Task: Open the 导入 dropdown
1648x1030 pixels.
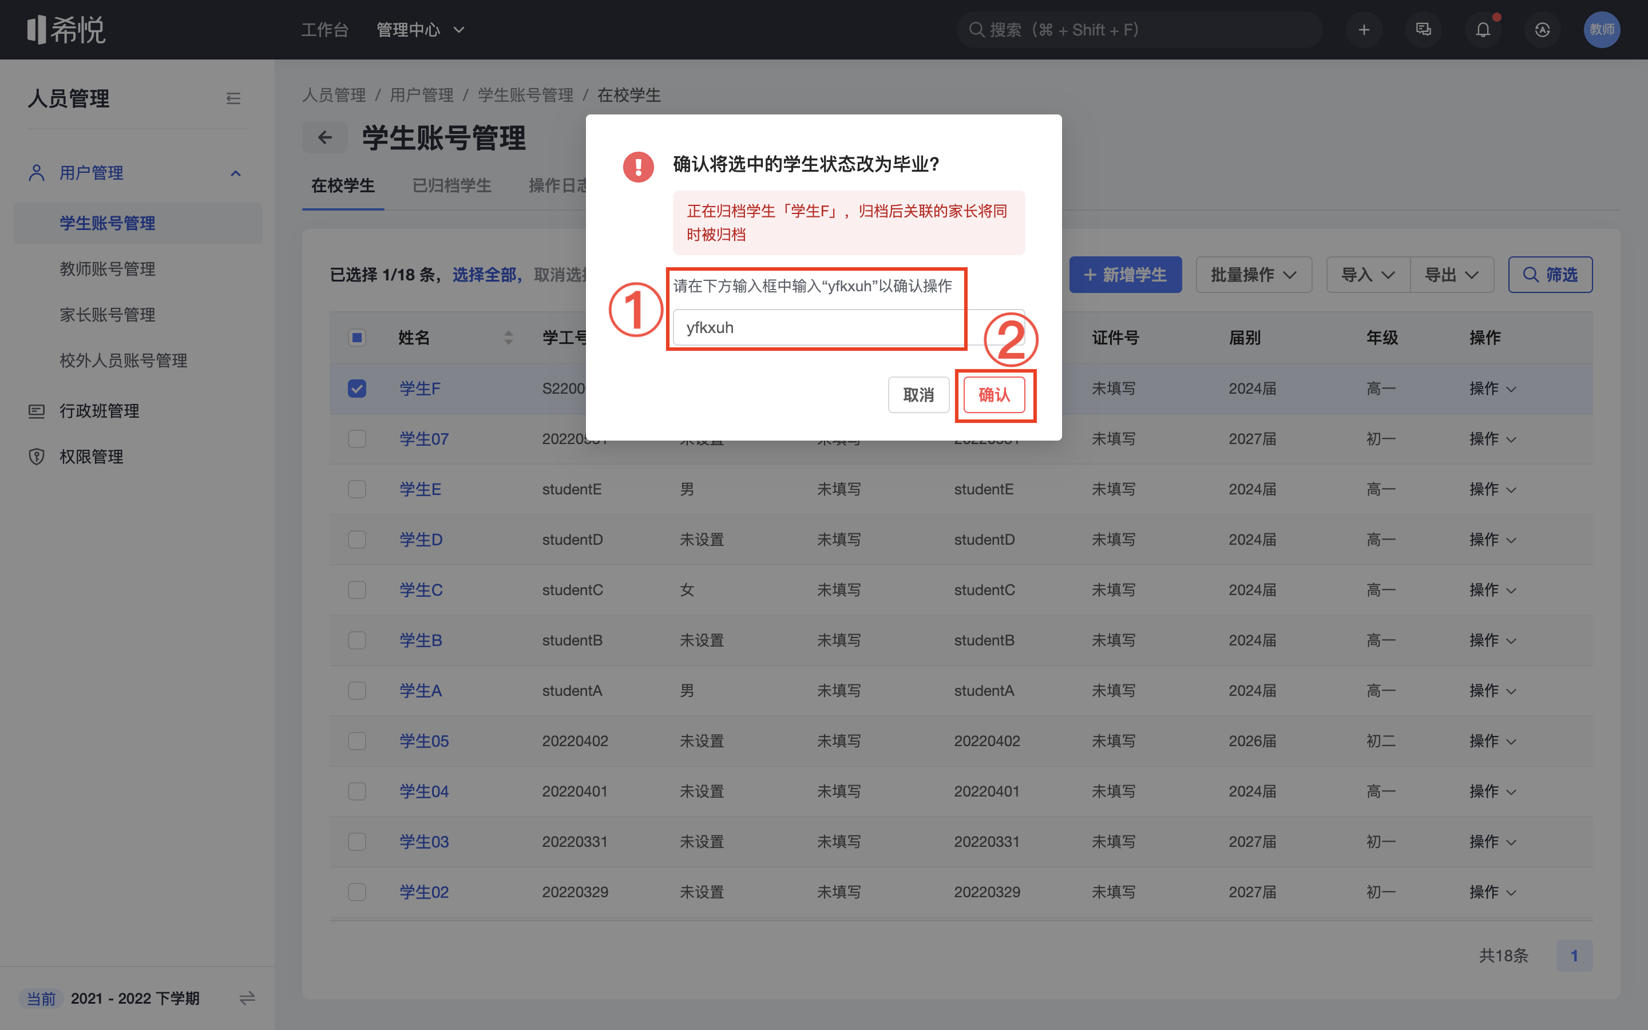Action: pyautogui.click(x=1368, y=275)
